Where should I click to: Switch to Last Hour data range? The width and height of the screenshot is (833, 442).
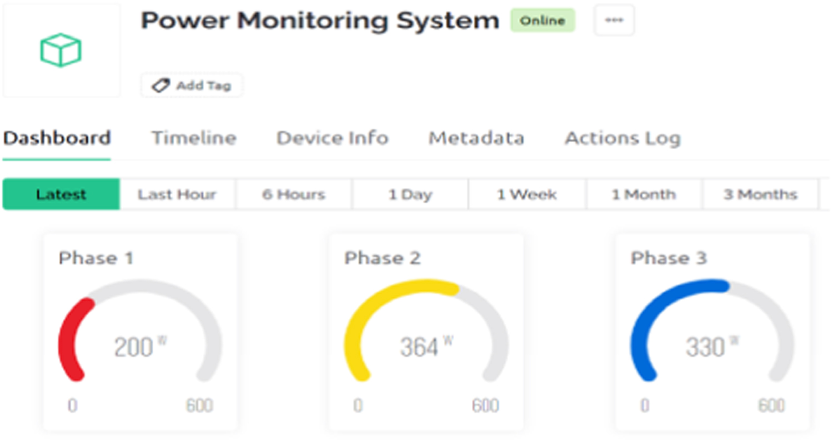pyautogui.click(x=177, y=194)
